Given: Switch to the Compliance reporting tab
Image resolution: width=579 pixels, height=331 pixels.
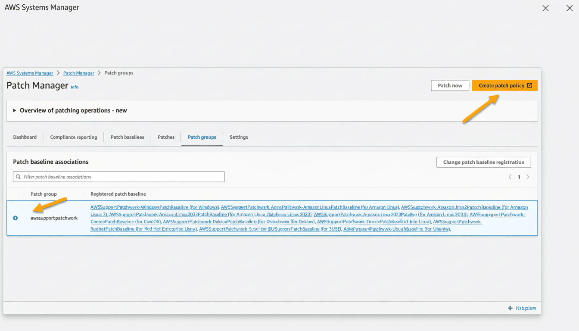Looking at the screenshot, I should (73, 137).
